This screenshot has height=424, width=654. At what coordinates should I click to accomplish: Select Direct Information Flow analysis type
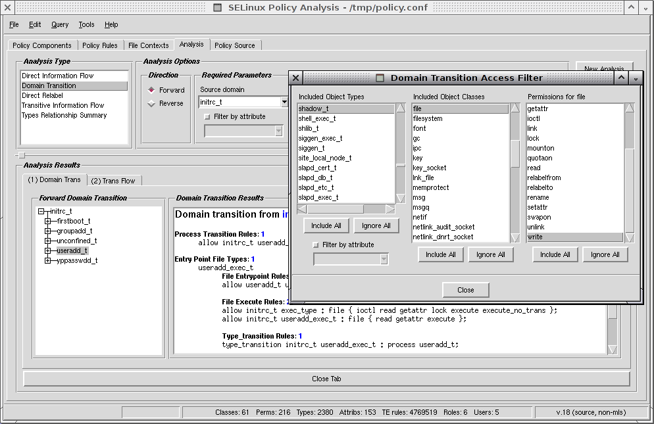click(x=74, y=76)
